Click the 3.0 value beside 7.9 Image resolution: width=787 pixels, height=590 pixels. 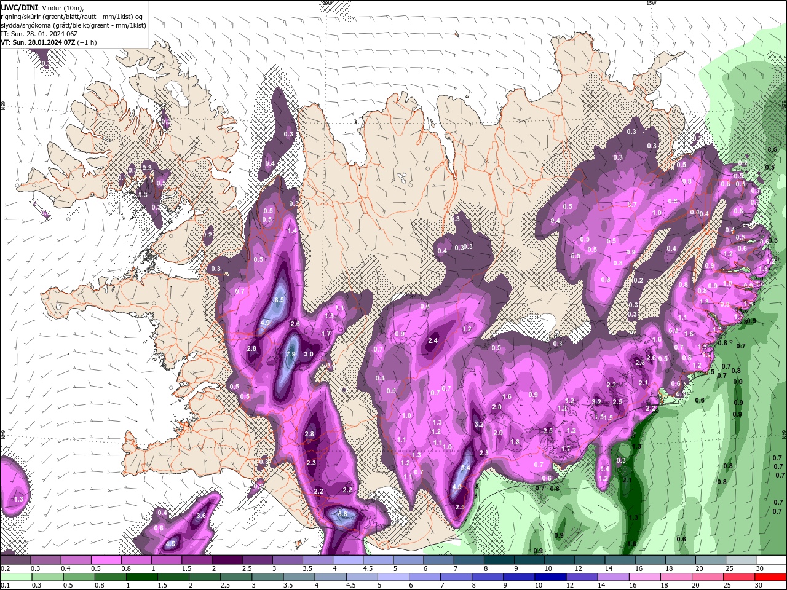[309, 354]
